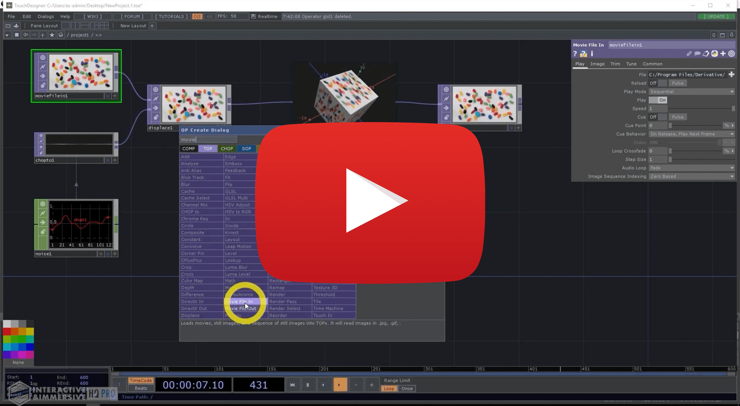This screenshot has height=406, width=740.
Task: Click the Cue Pulse button
Action: click(x=677, y=117)
